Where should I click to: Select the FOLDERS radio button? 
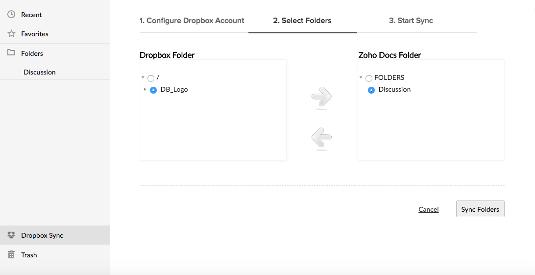coord(369,78)
